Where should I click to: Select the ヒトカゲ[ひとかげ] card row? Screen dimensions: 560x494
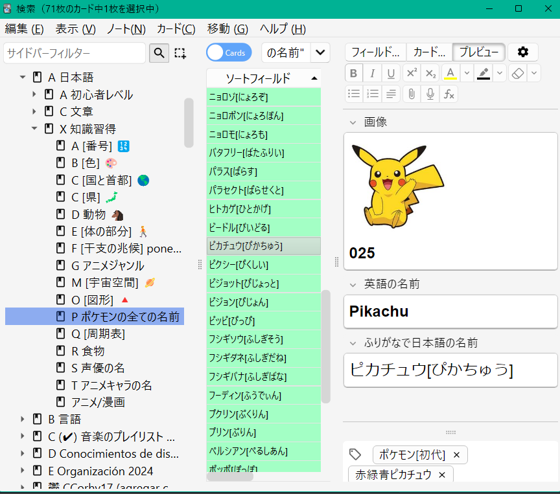264,208
